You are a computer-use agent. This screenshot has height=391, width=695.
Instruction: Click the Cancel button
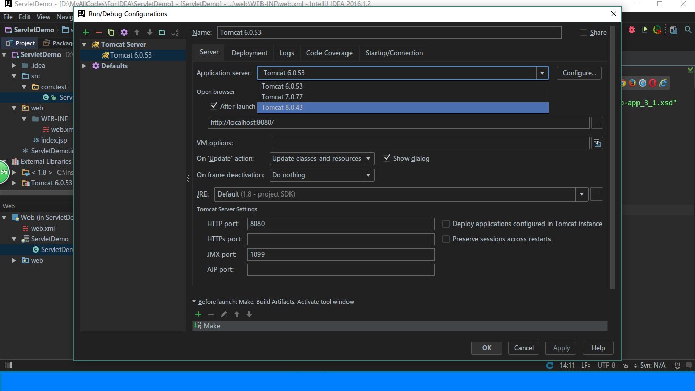(524, 348)
